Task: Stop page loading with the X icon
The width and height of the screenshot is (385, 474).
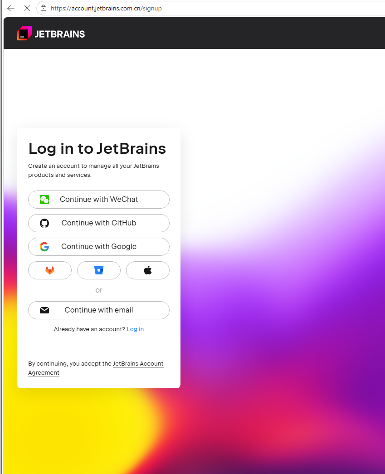Action: [x=27, y=8]
